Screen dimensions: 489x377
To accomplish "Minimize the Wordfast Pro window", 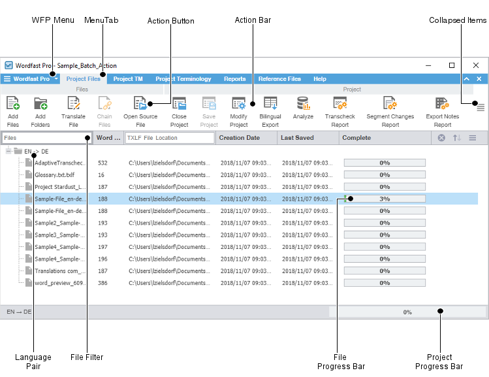I will point(428,65).
